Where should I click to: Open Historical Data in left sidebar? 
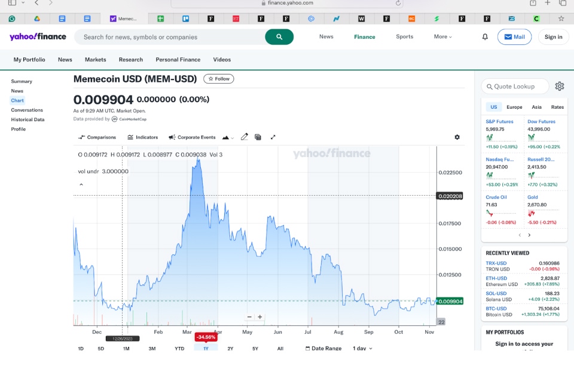pos(28,119)
